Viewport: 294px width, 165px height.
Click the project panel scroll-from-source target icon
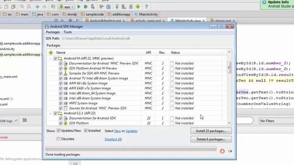coord(56,20)
